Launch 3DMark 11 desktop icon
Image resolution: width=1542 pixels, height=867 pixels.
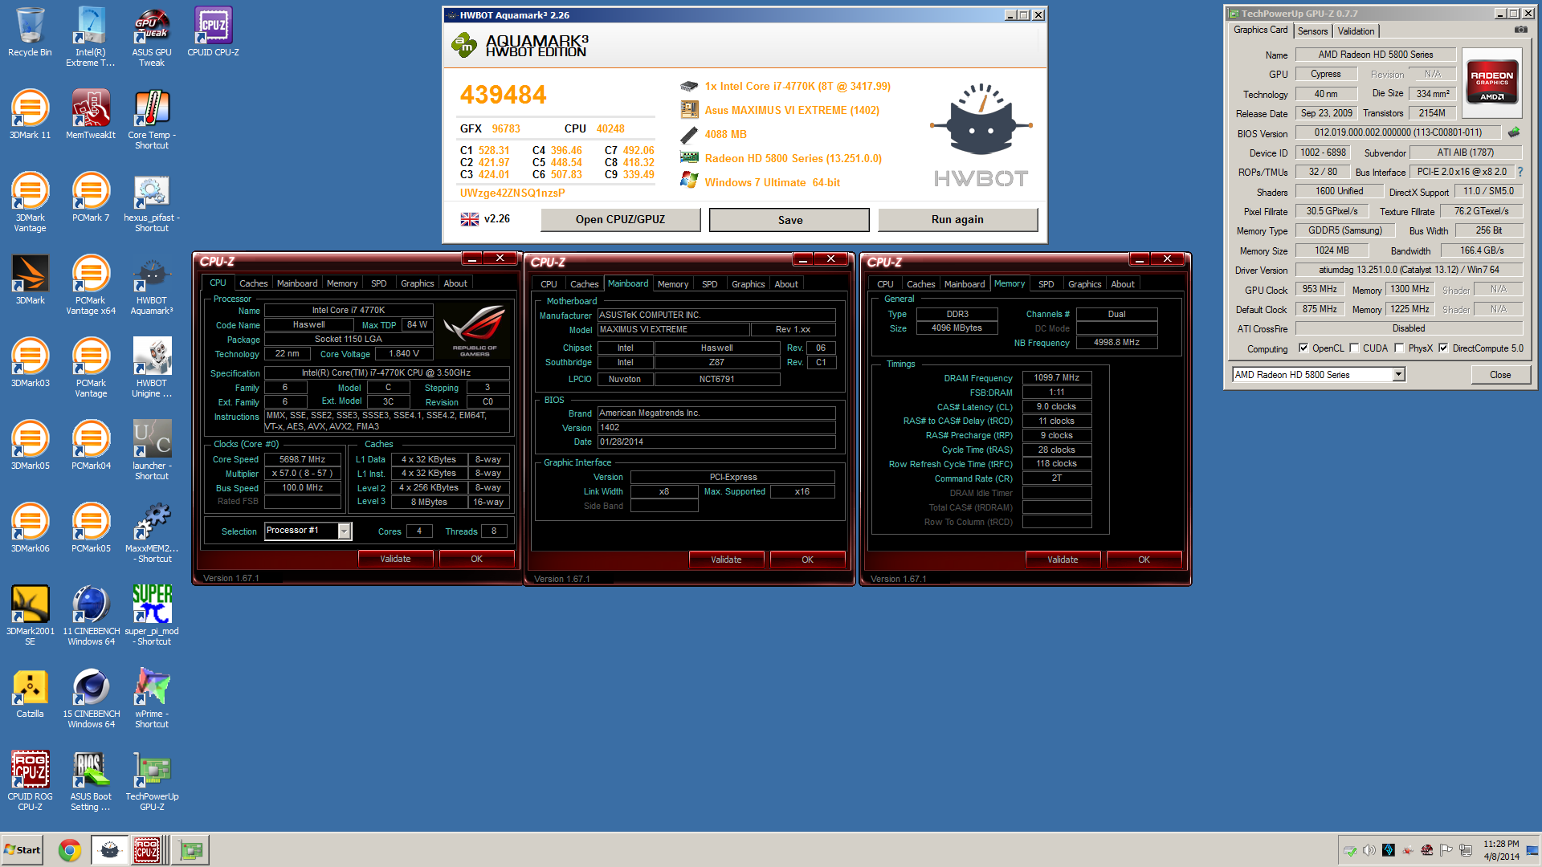point(30,115)
